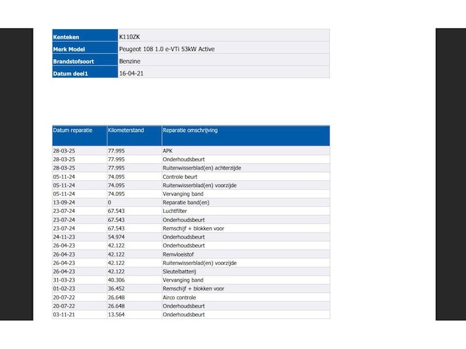This screenshot has width=466, height=349.
Task: Select the Ruitenwisserblad(en) achterzijde entry
Action: click(202, 168)
